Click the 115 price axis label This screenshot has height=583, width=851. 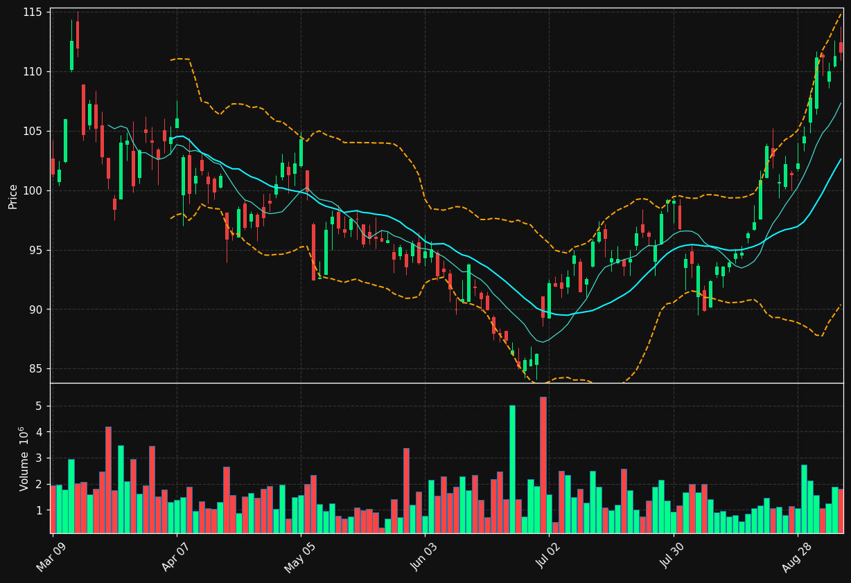33,12
